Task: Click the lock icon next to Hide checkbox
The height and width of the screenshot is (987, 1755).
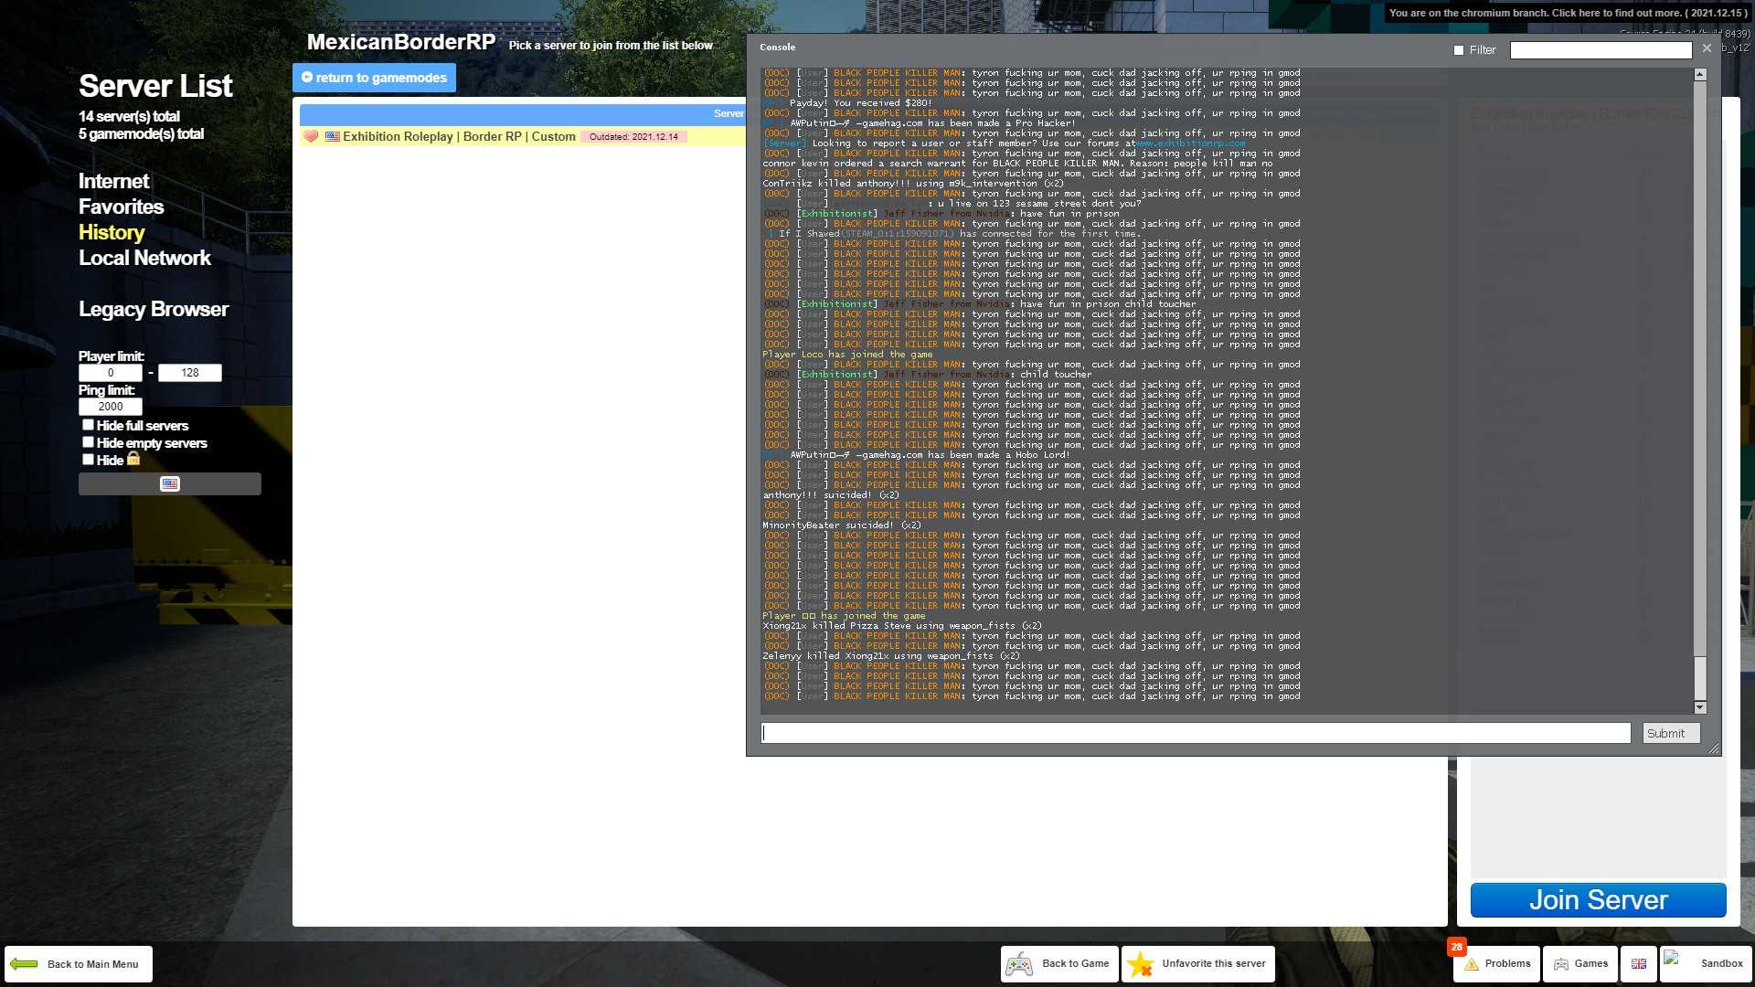Action: (133, 459)
